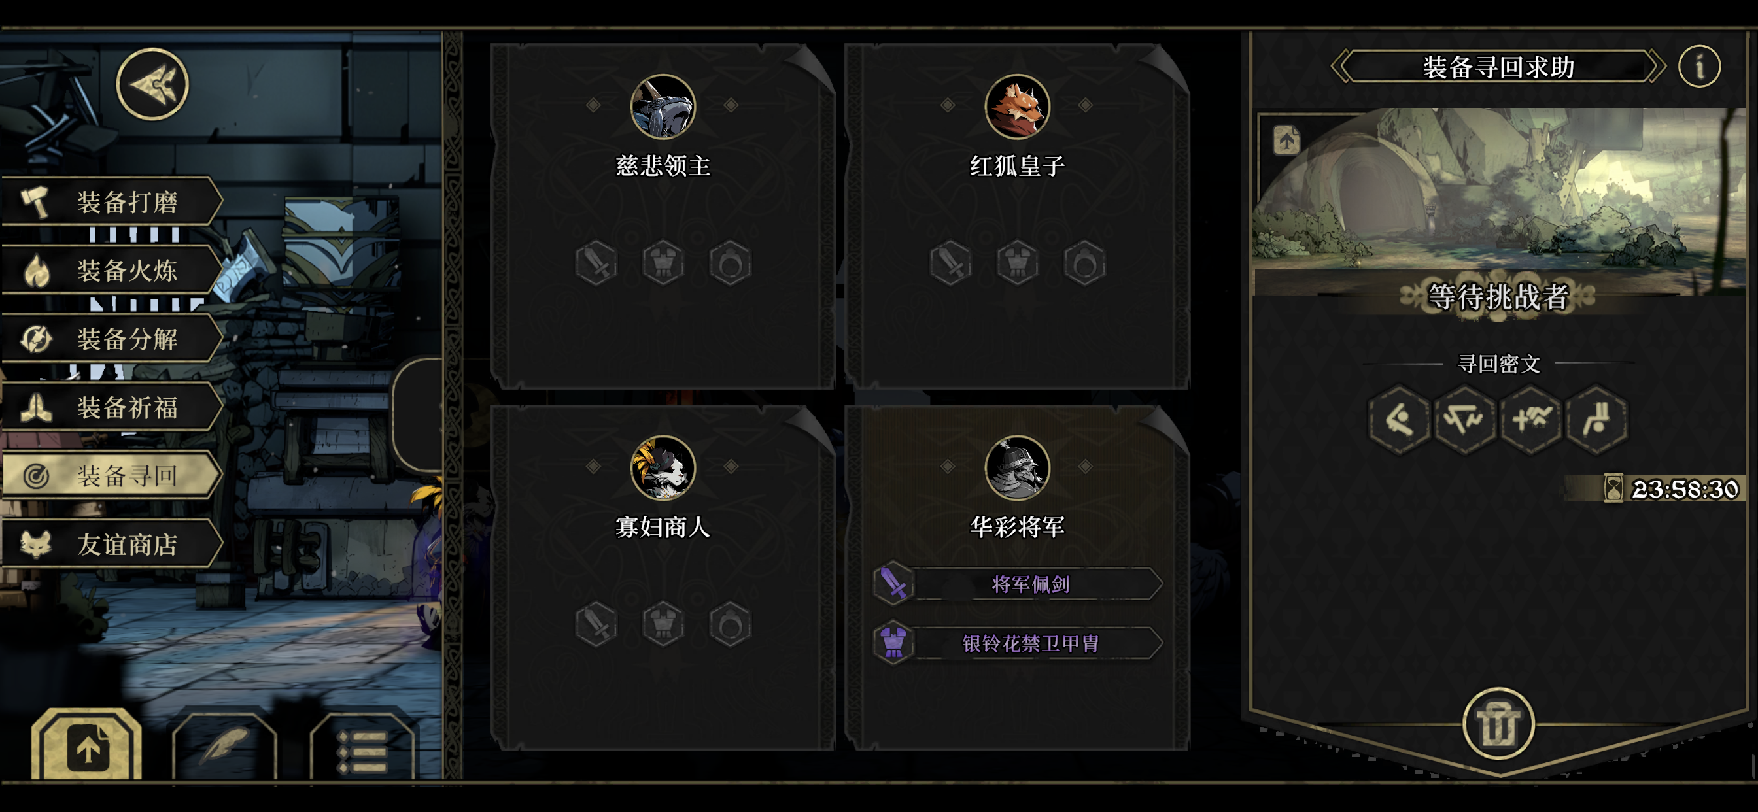Switch to 友谊商店 menu
This screenshot has height=812, width=1758.
112,544
